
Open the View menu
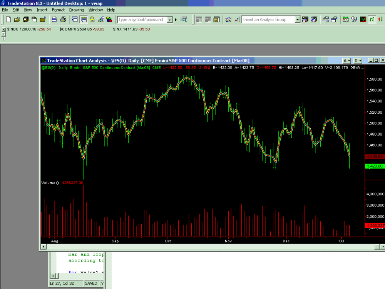pyautogui.click(x=28, y=10)
